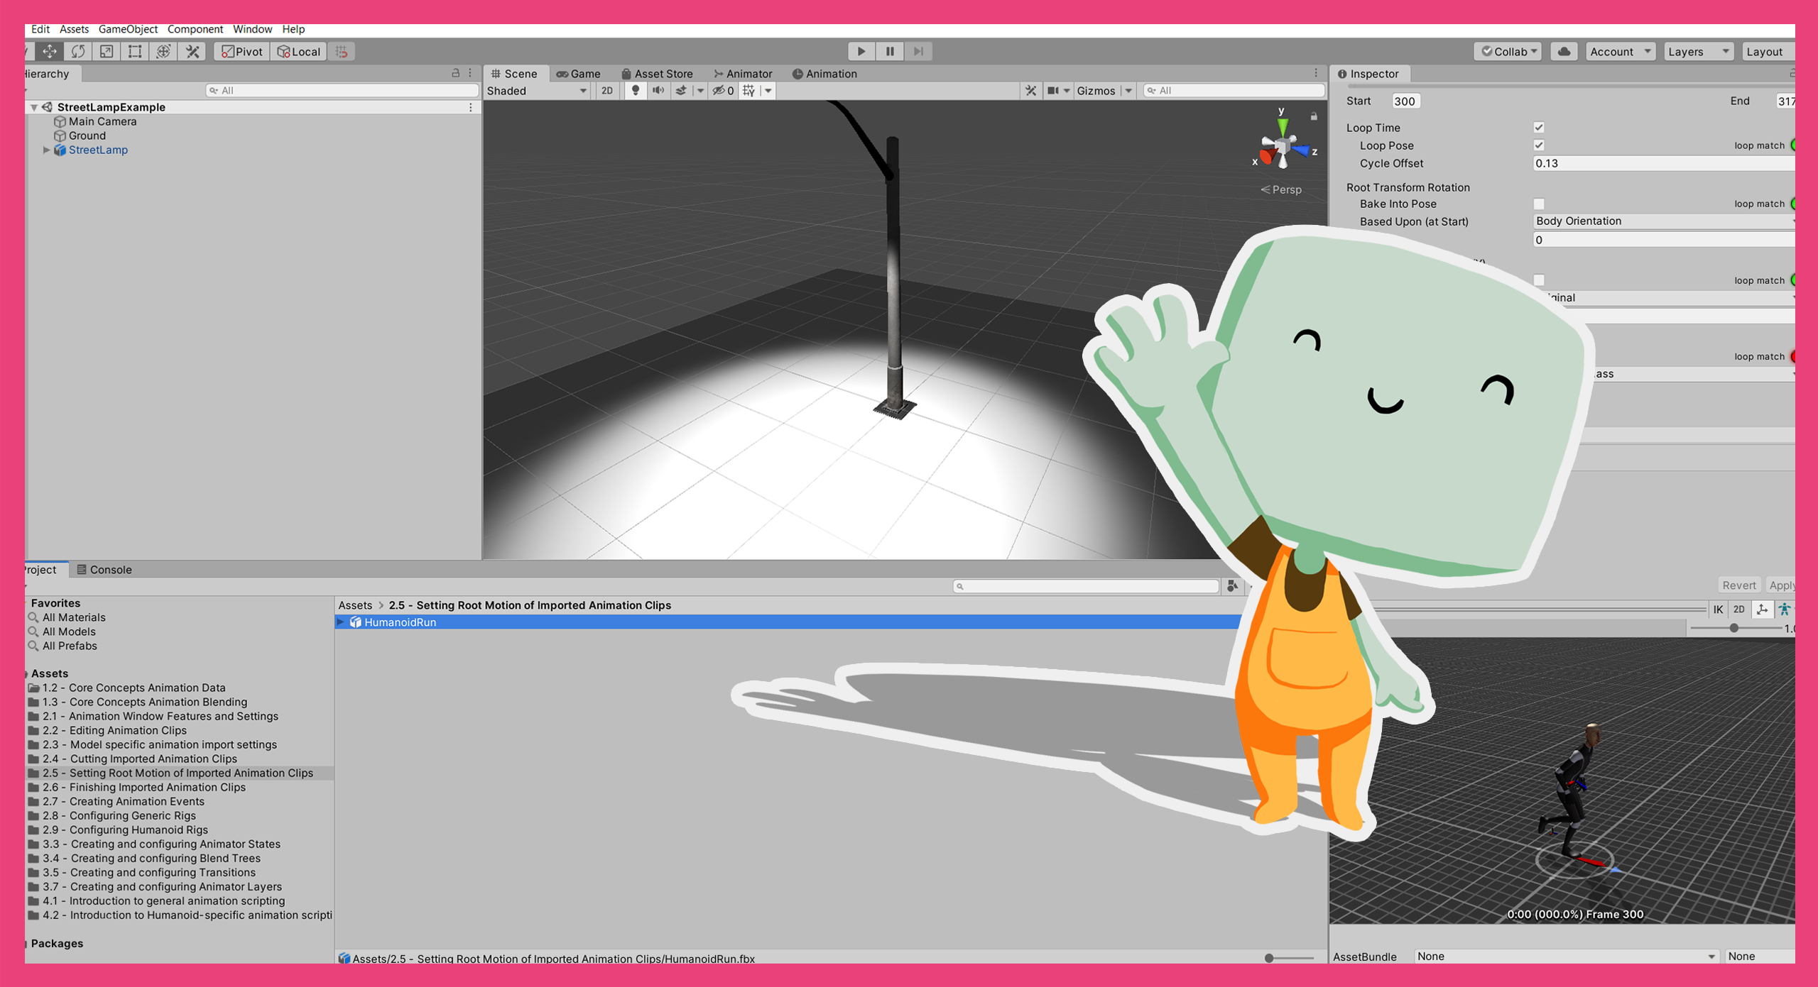Open Body Orientation dropdown
Image resolution: width=1818 pixels, height=987 pixels.
(1664, 221)
